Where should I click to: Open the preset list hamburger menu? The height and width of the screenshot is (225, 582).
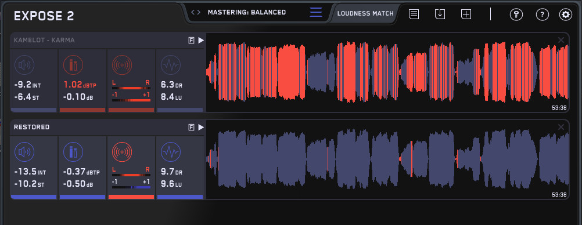(x=316, y=12)
